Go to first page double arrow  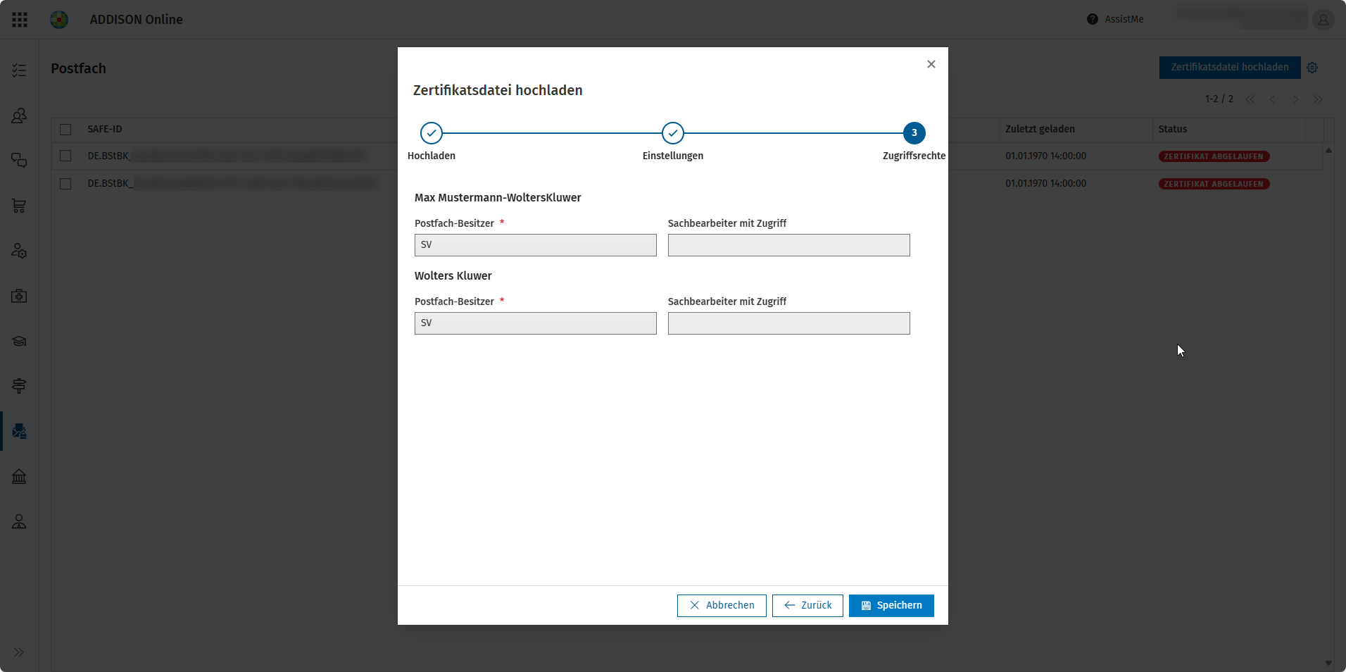1250,99
